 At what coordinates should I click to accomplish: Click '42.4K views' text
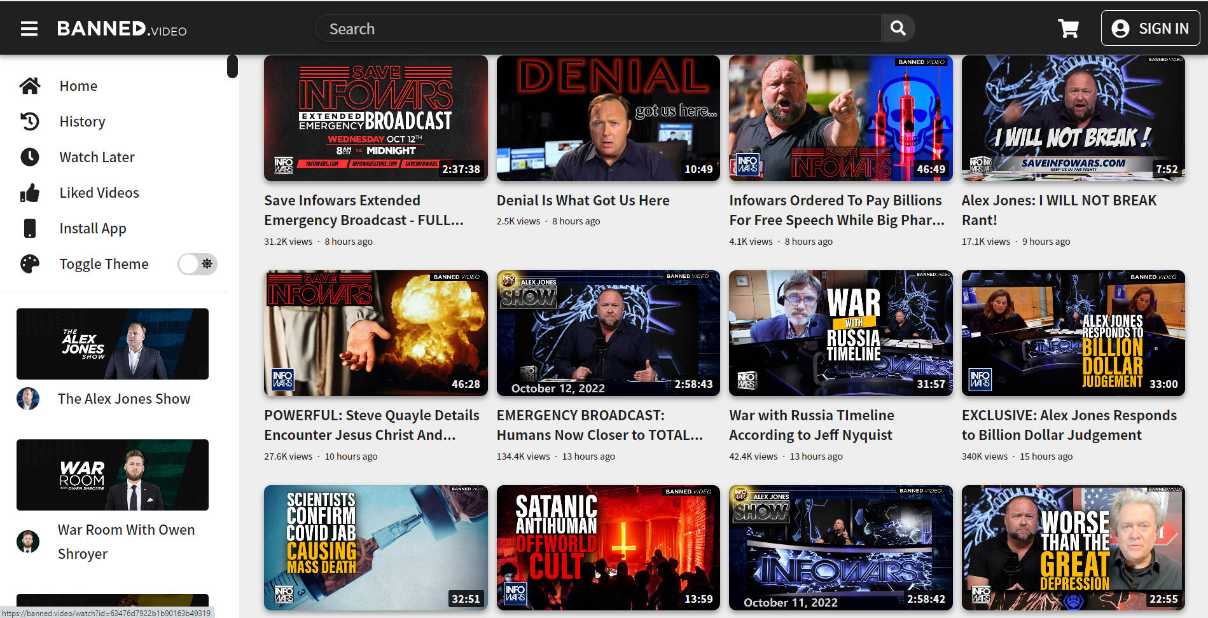click(x=753, y=457)
